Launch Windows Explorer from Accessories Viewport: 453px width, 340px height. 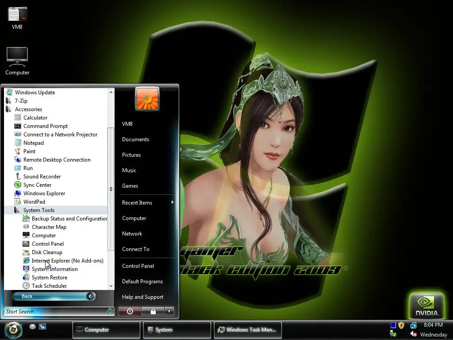(x=44, y=193)
